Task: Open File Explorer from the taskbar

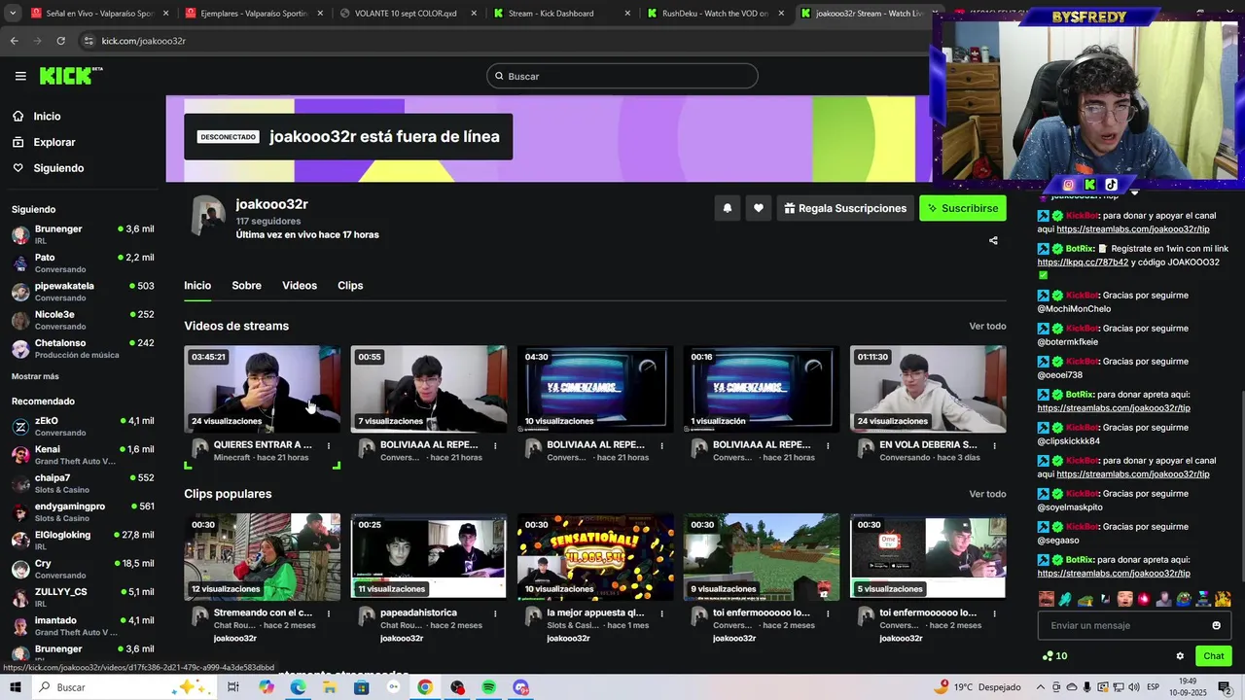Action: [330, 687]
